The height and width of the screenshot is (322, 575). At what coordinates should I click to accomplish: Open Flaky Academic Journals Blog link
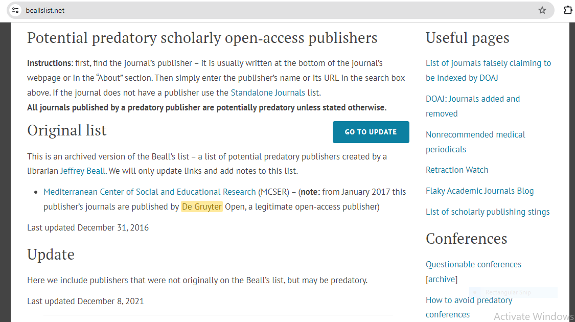479,191
